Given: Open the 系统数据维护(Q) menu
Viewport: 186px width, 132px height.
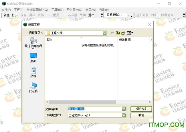Looking at the screenshot, I should click(x=37, y=10).
